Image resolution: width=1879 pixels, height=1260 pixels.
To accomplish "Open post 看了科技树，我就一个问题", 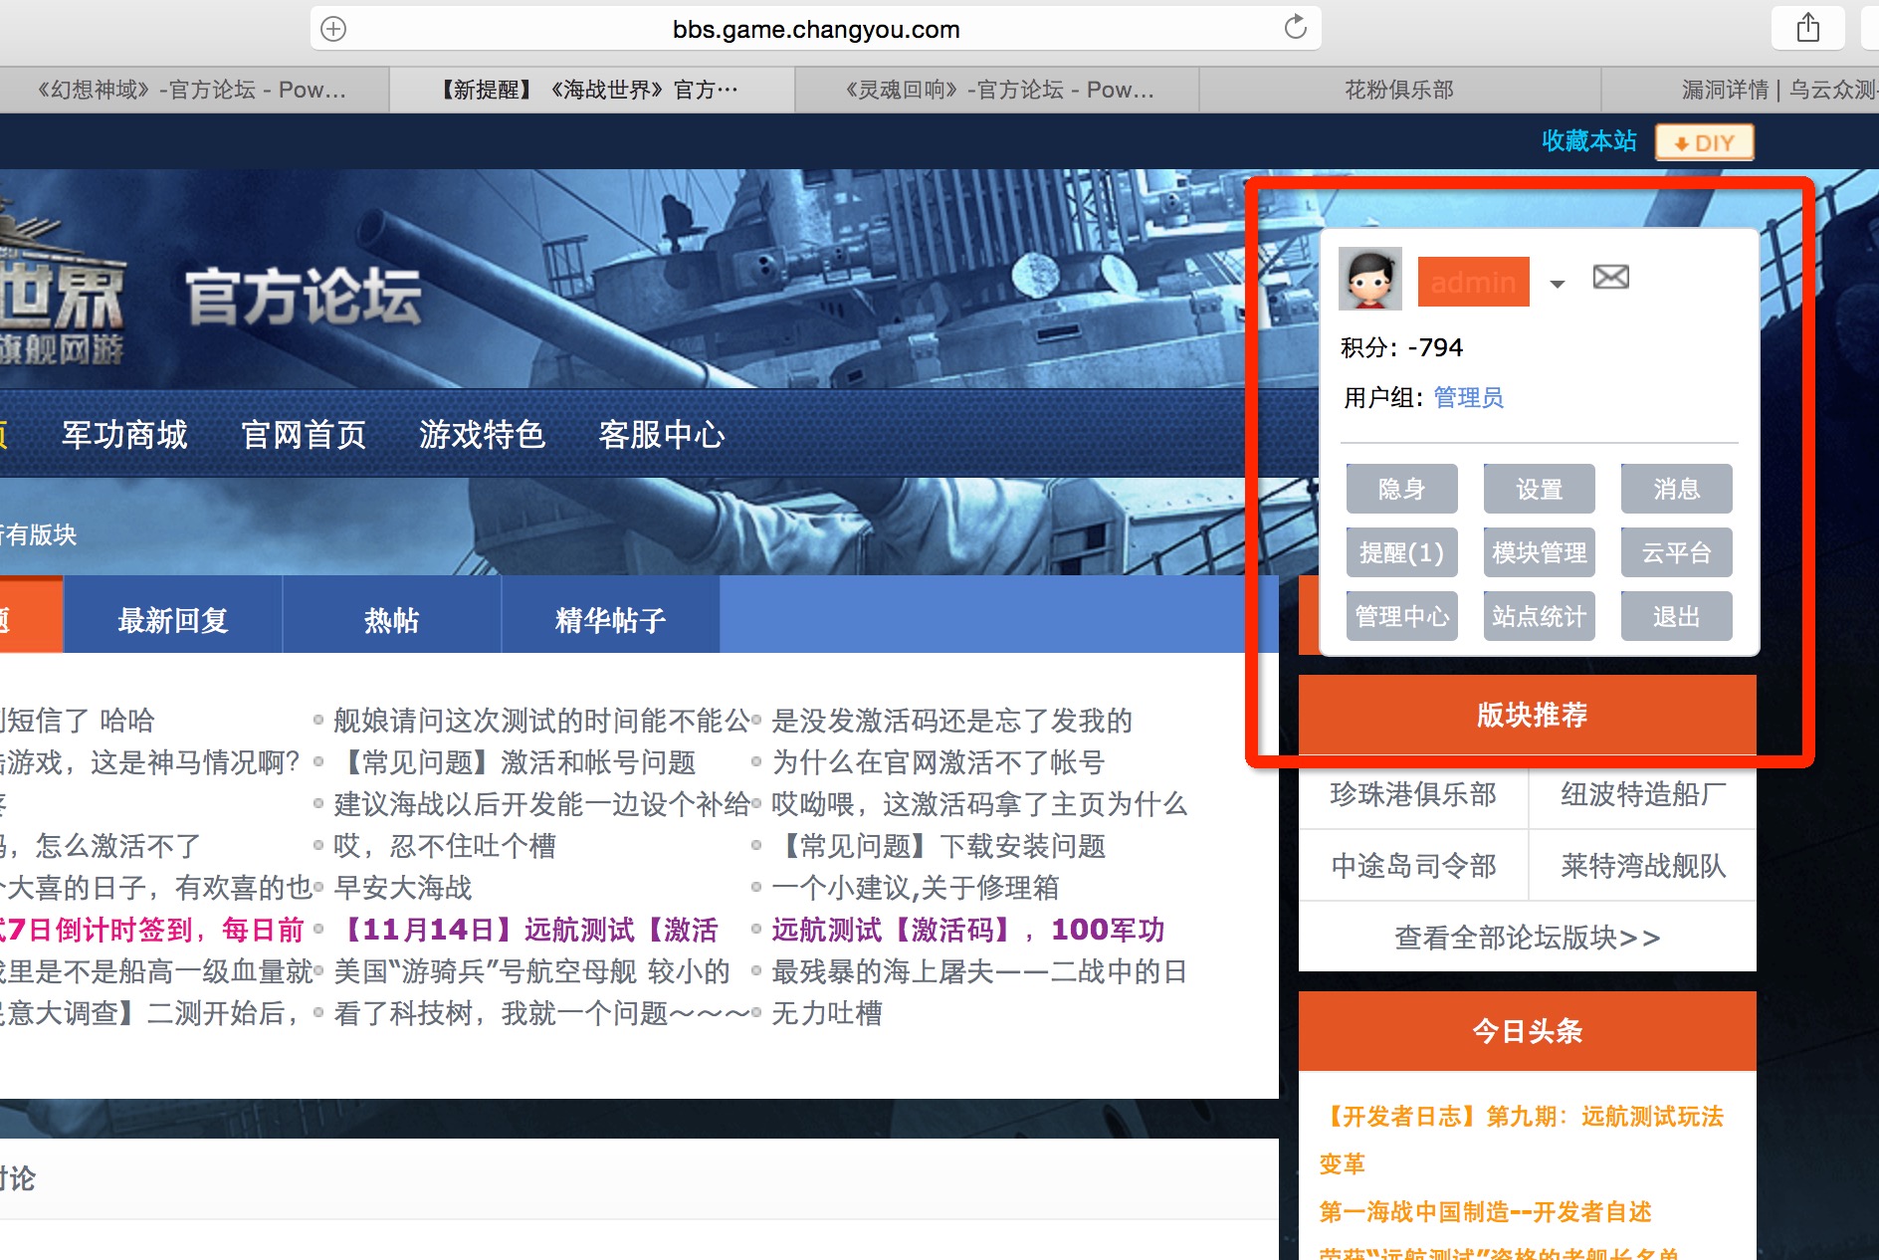I will click(541, 1012).
